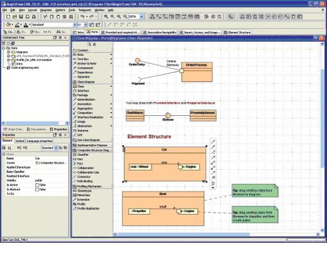Expand the Diagrams folder in Containment Tree
This screenshot has width=327, height=253.
click(8, 52)
